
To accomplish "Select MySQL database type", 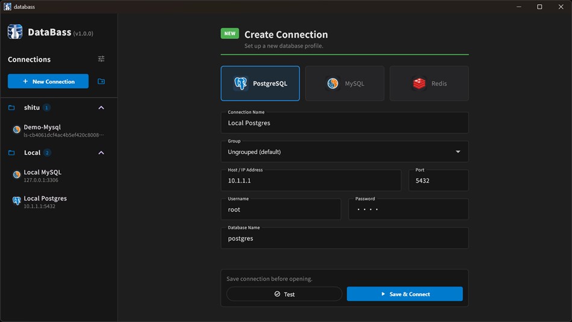I will 345,84.
